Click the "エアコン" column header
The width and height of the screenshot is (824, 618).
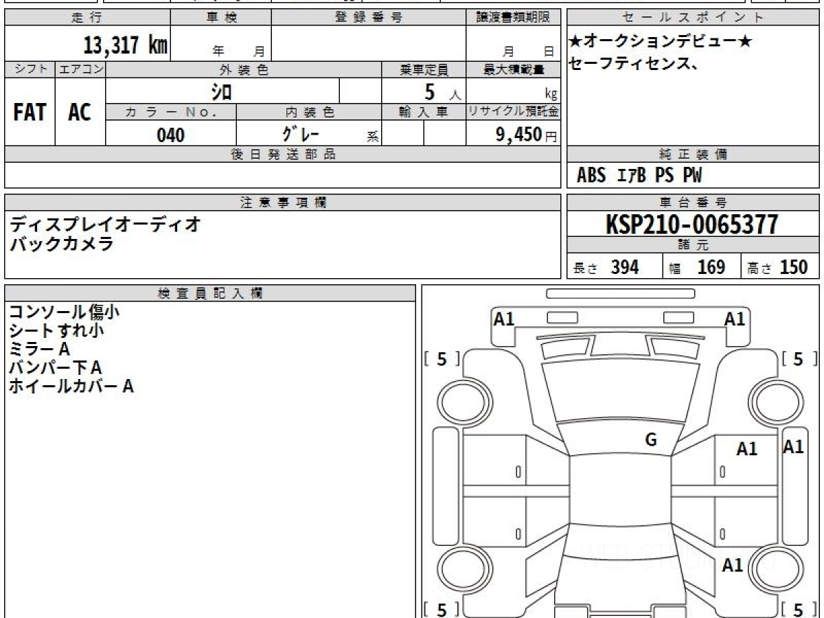[x=80, y=69]
